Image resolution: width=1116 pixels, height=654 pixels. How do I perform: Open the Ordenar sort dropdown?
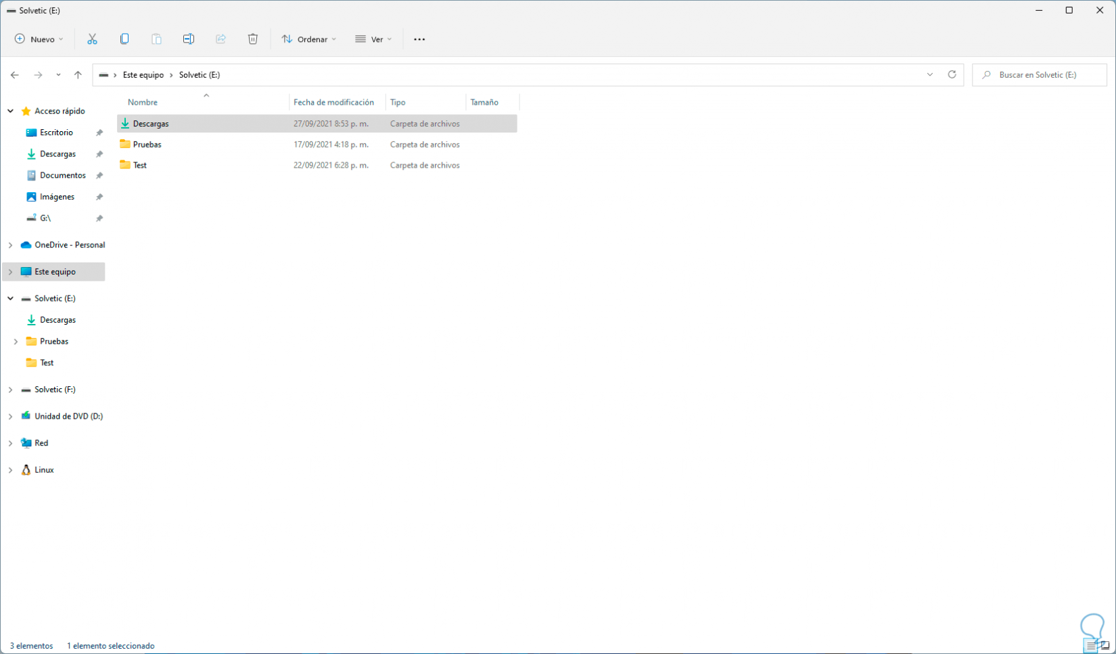tap(309, 39)
